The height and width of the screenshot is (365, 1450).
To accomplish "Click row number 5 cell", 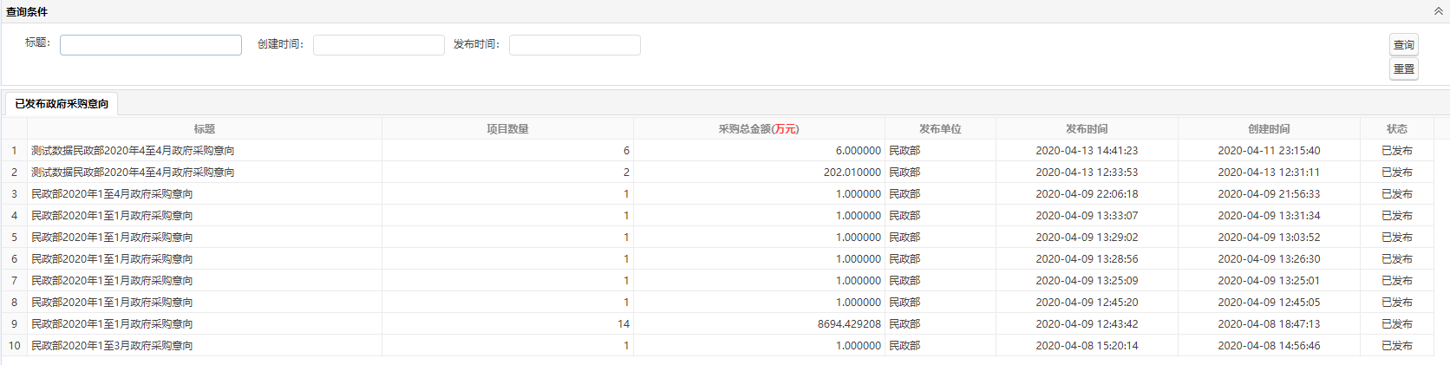I will (x=14, y=238).
